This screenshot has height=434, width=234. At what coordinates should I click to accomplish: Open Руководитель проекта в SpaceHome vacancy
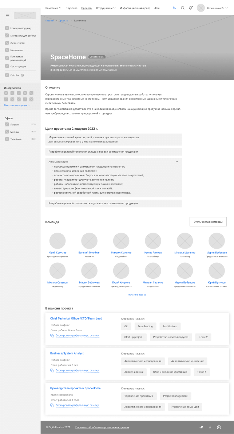(x=75, y=388)
